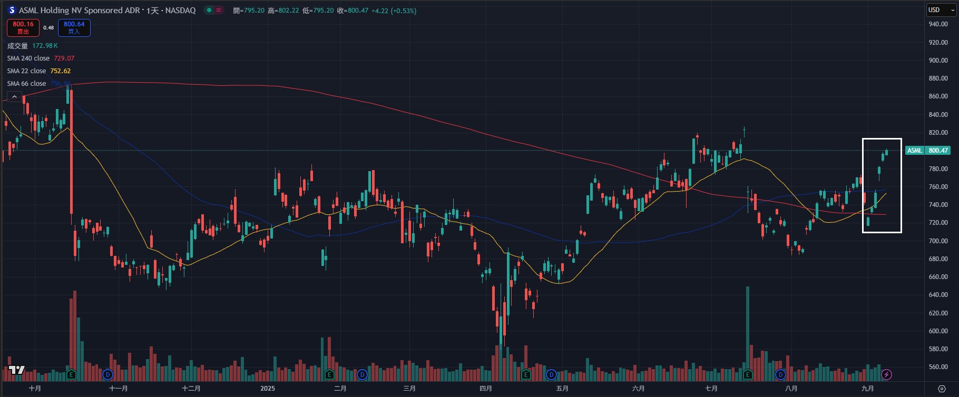Viewport: 959px width, 397px height.
Task: Click the ASML 800.47 price label on axis
Action: point(928,151)
